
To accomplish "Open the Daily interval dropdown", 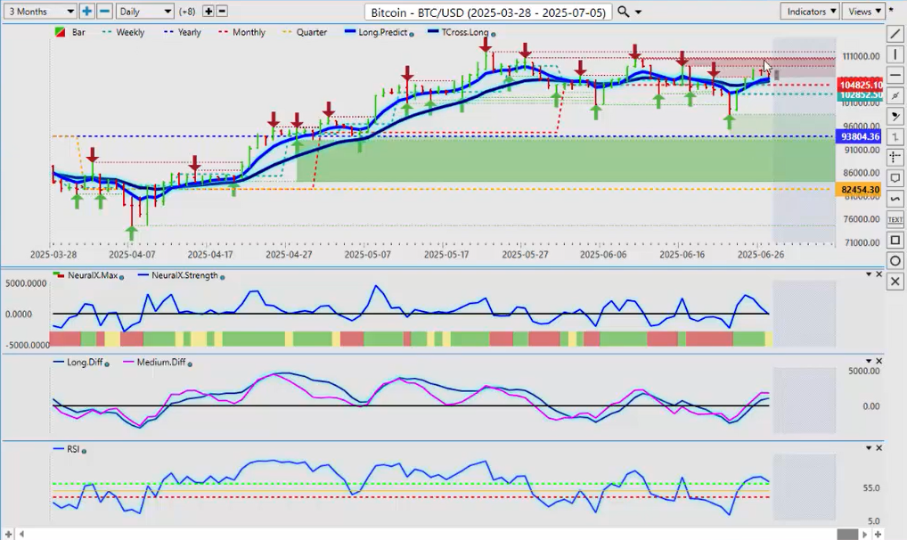I will [144, 12].
